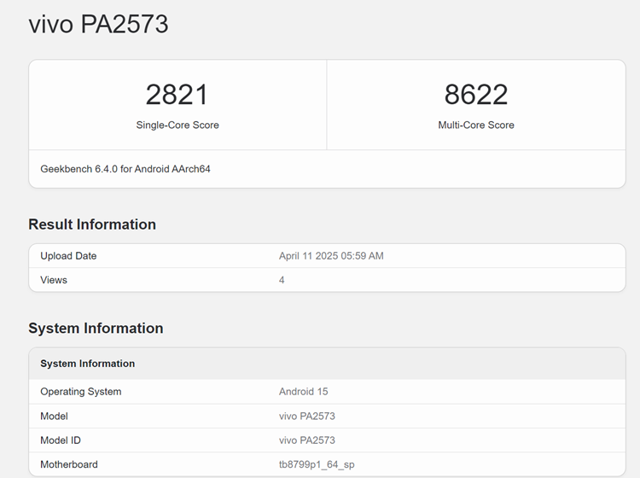Select the Android 15 value
This screenshot has width=640, height=478.
click(303, 392)
